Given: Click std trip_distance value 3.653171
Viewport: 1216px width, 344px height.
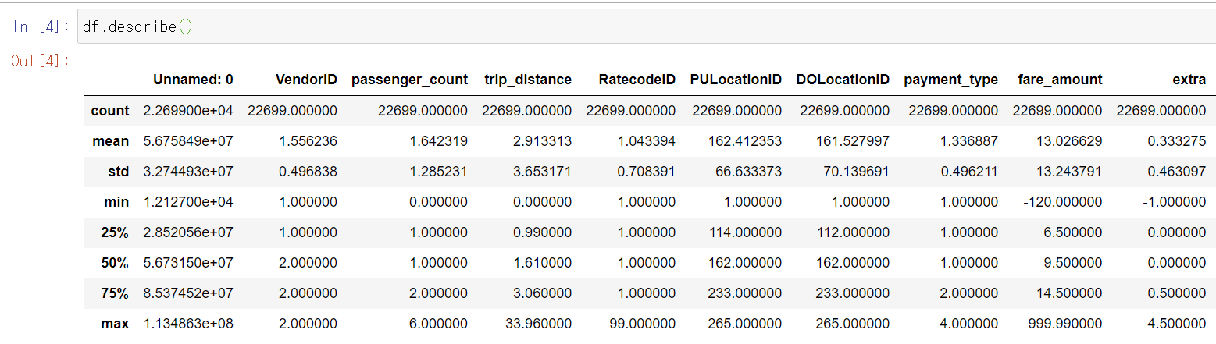Looking at the screenshot, I should 544,172.
